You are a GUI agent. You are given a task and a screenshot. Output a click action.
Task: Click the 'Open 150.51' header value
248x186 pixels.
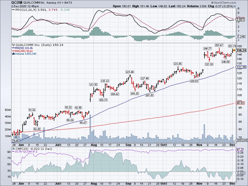pos(122,6)
